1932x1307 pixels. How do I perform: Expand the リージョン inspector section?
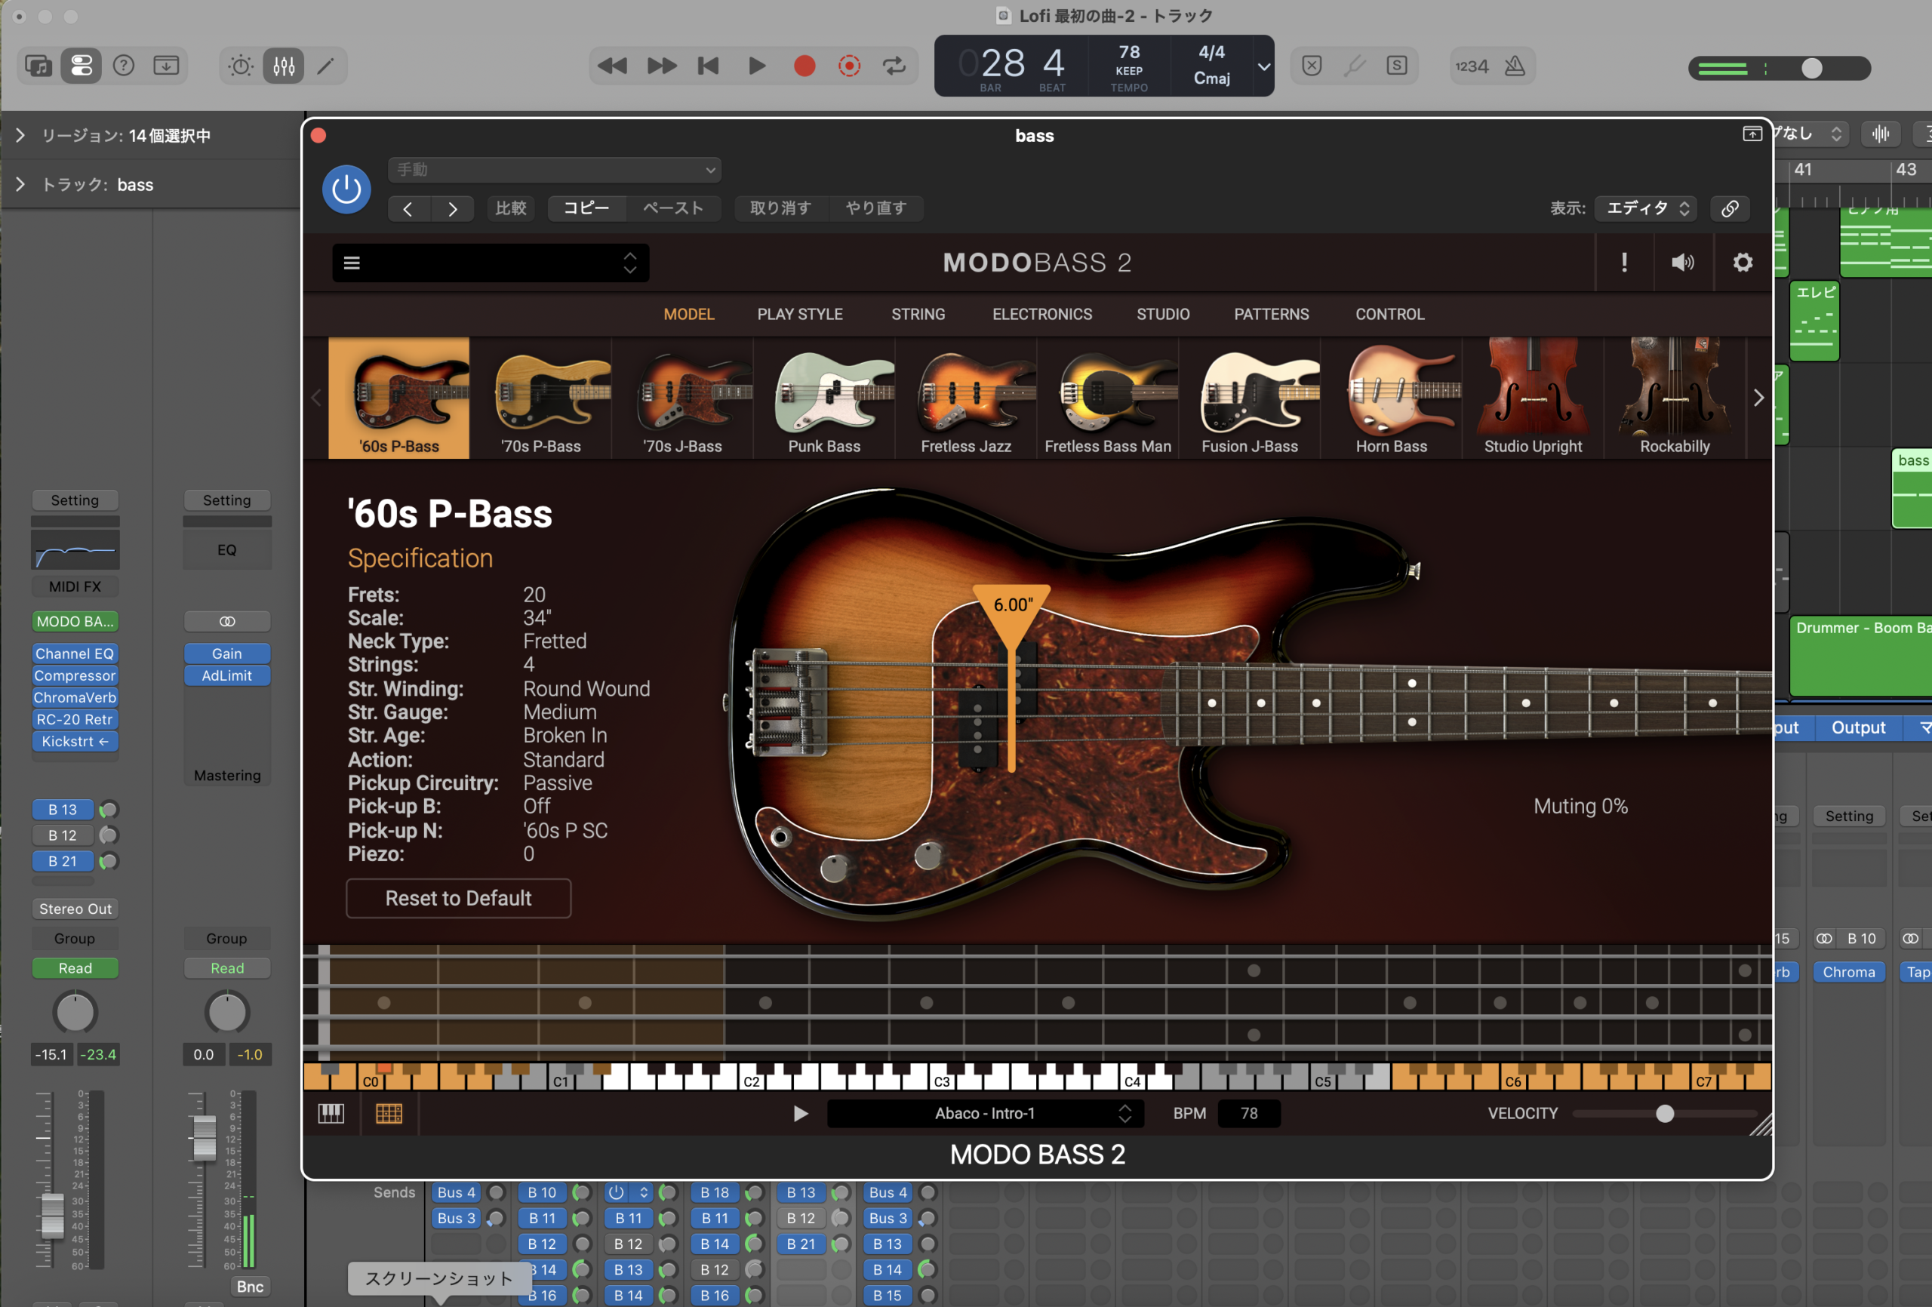(x=20, y=134)
